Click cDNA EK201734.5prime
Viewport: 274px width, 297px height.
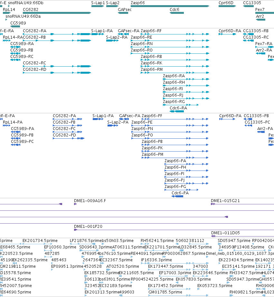coord(37,244)
